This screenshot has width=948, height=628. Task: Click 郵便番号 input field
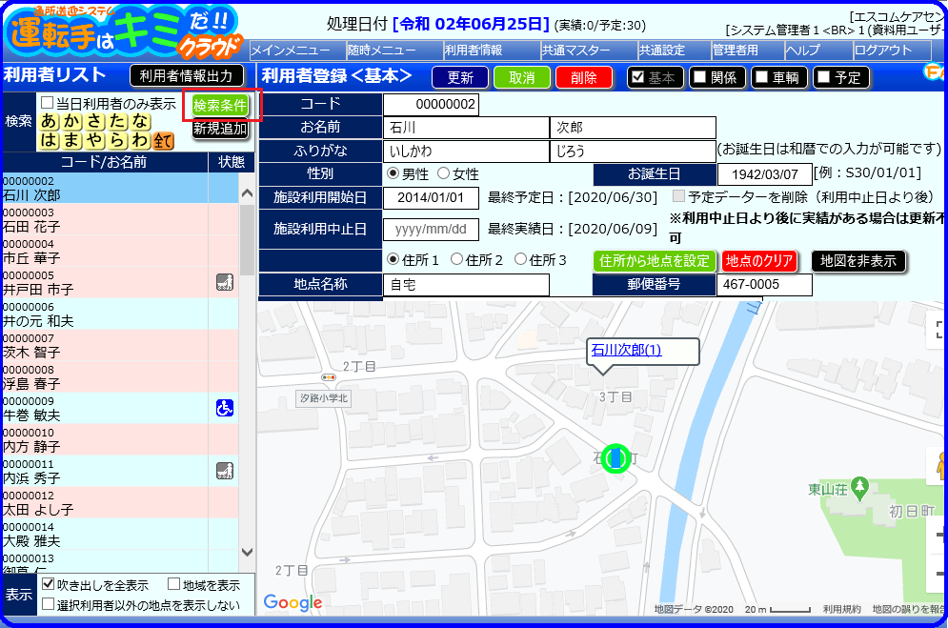tap(764, 285)
